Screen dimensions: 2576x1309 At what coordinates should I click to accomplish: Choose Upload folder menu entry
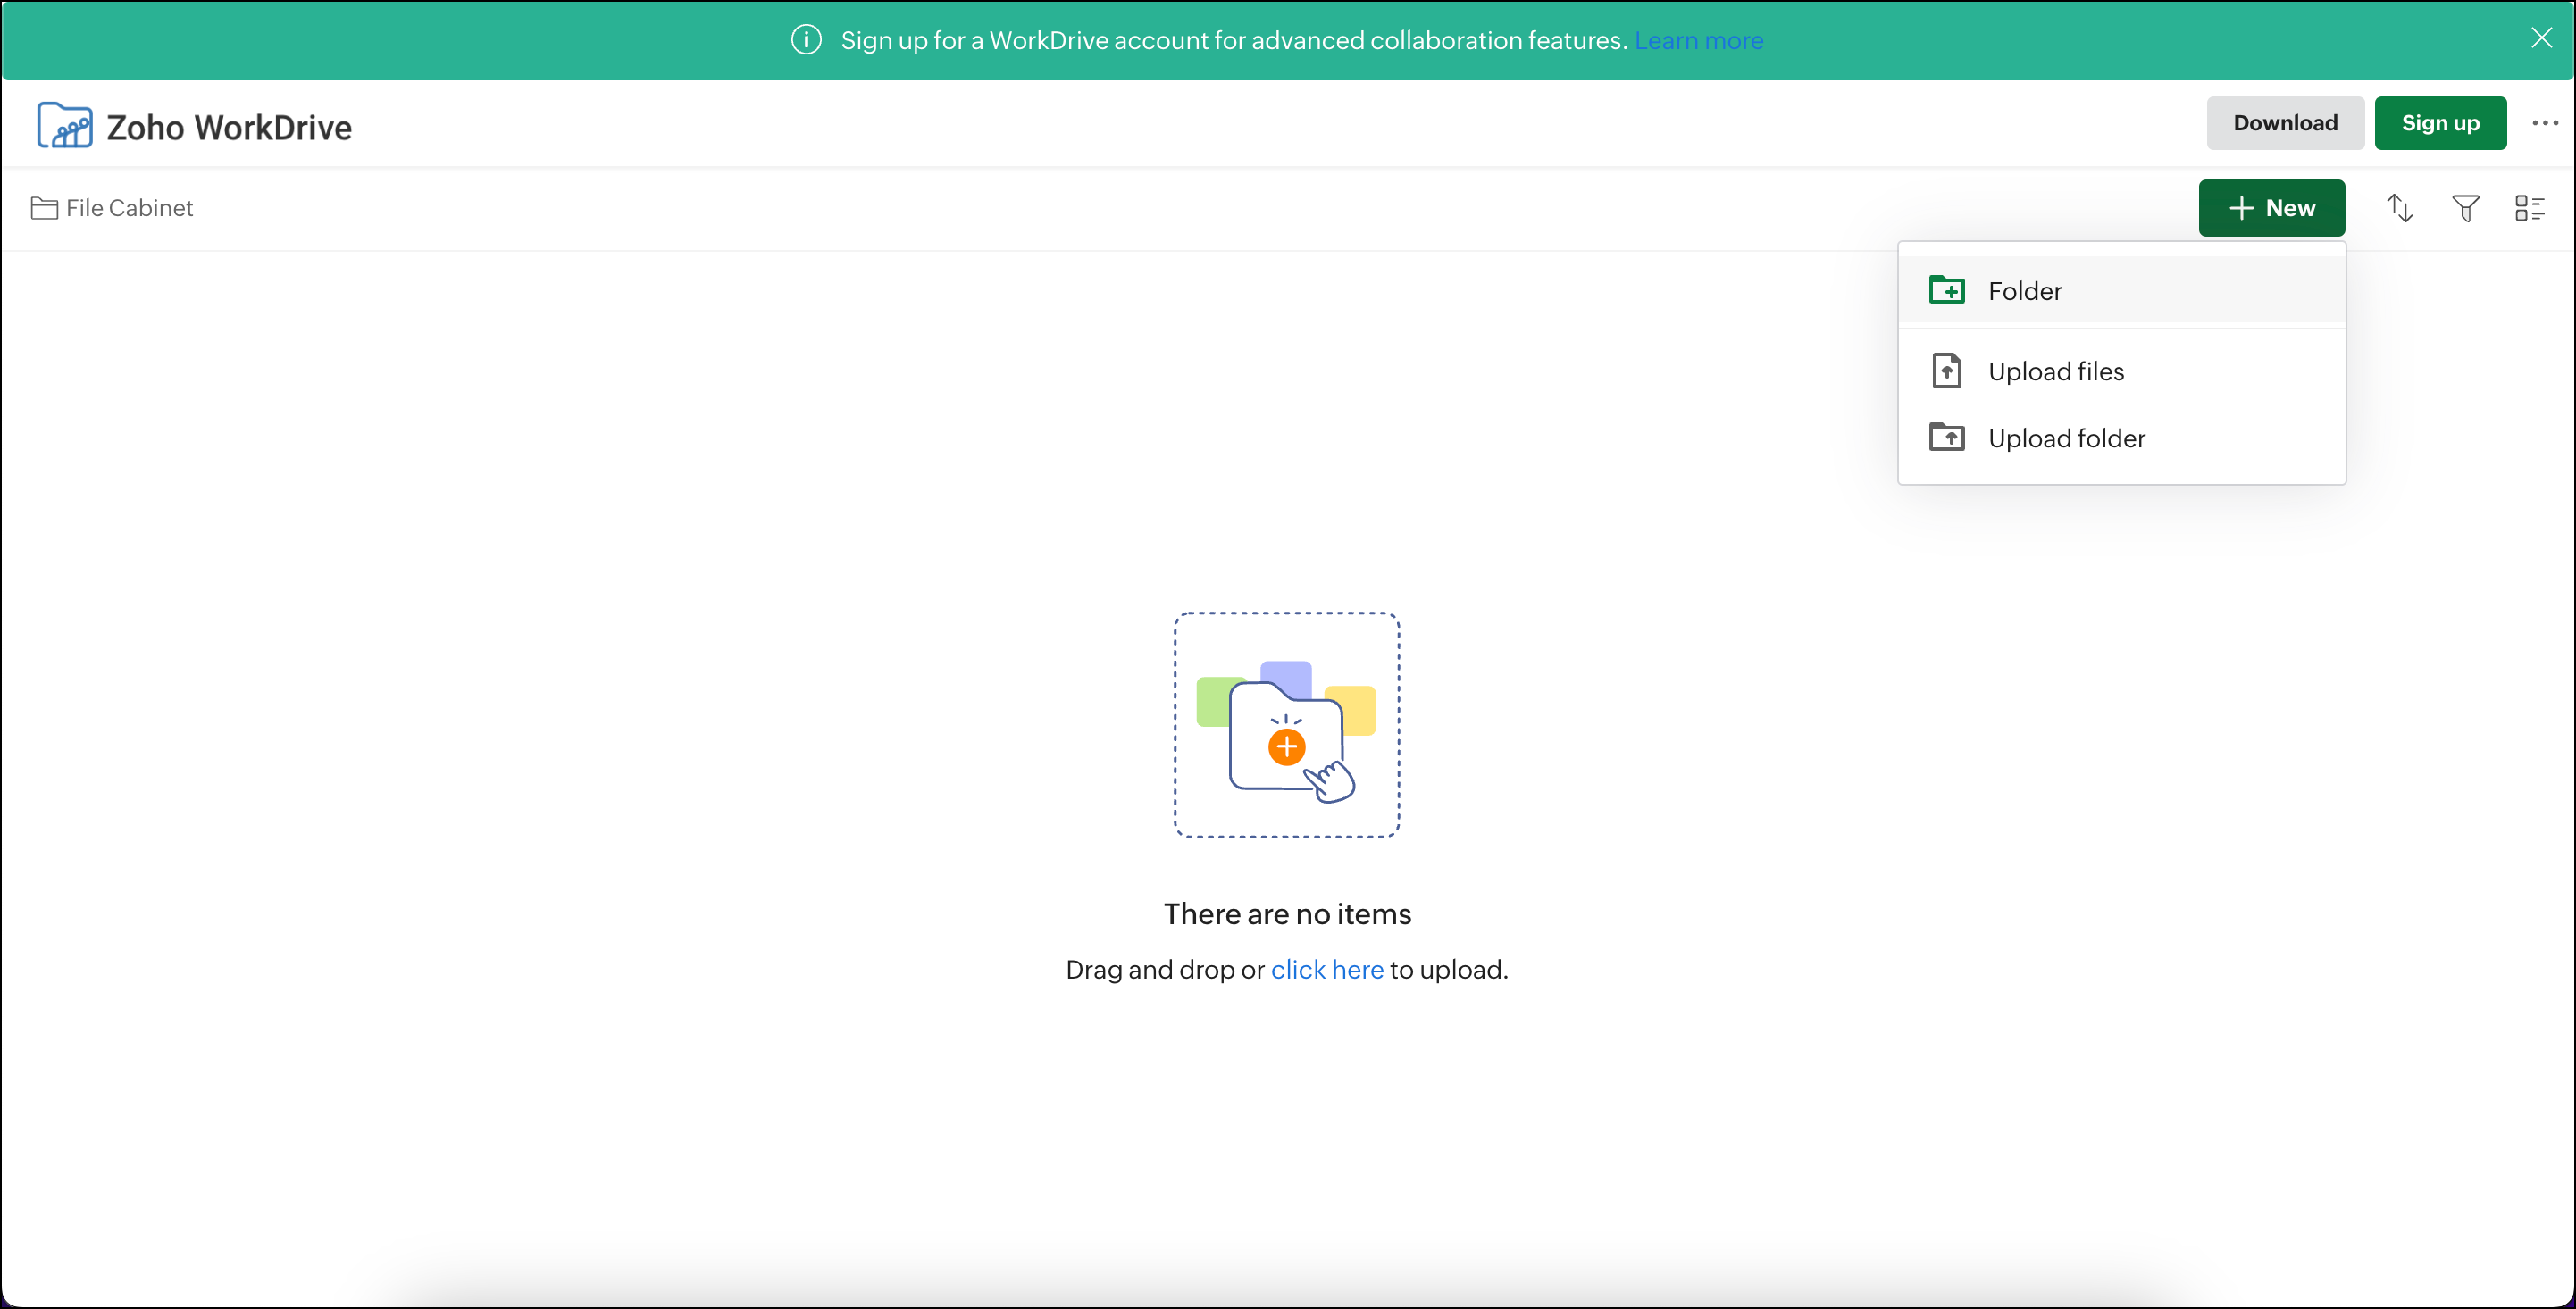coord(2066,439)
